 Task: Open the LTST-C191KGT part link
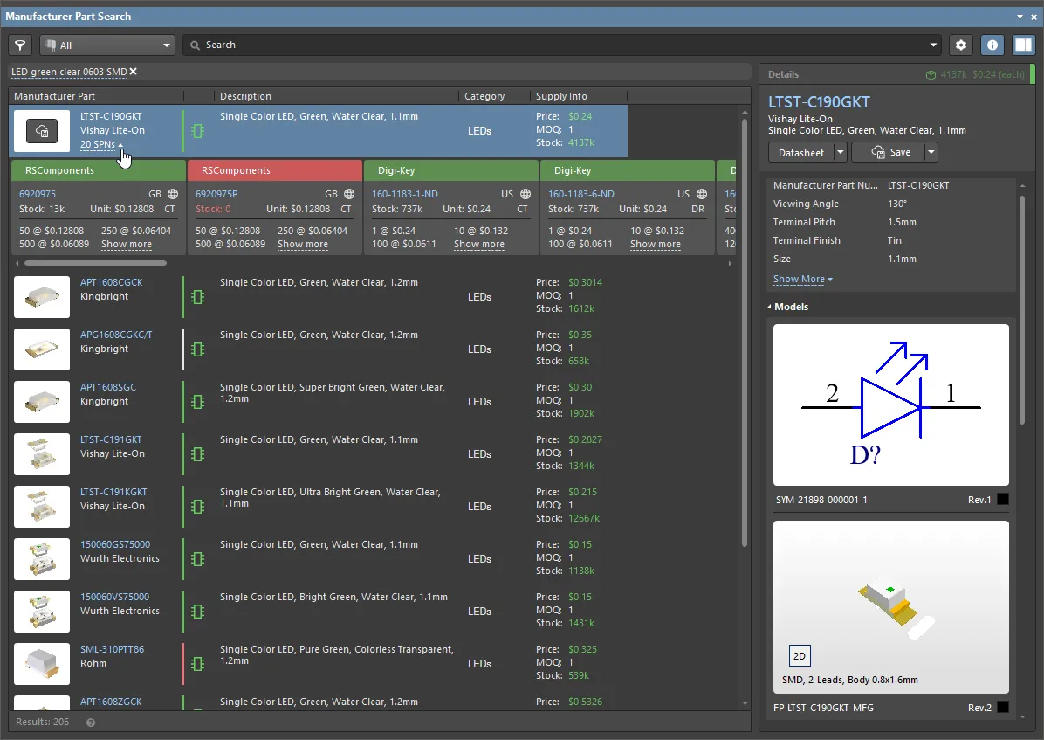[x=113, y=492]
